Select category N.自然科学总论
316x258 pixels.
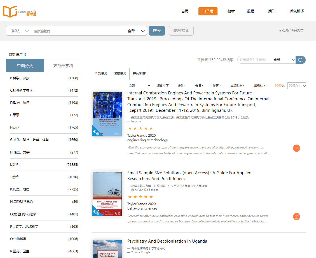pos(44,201)
